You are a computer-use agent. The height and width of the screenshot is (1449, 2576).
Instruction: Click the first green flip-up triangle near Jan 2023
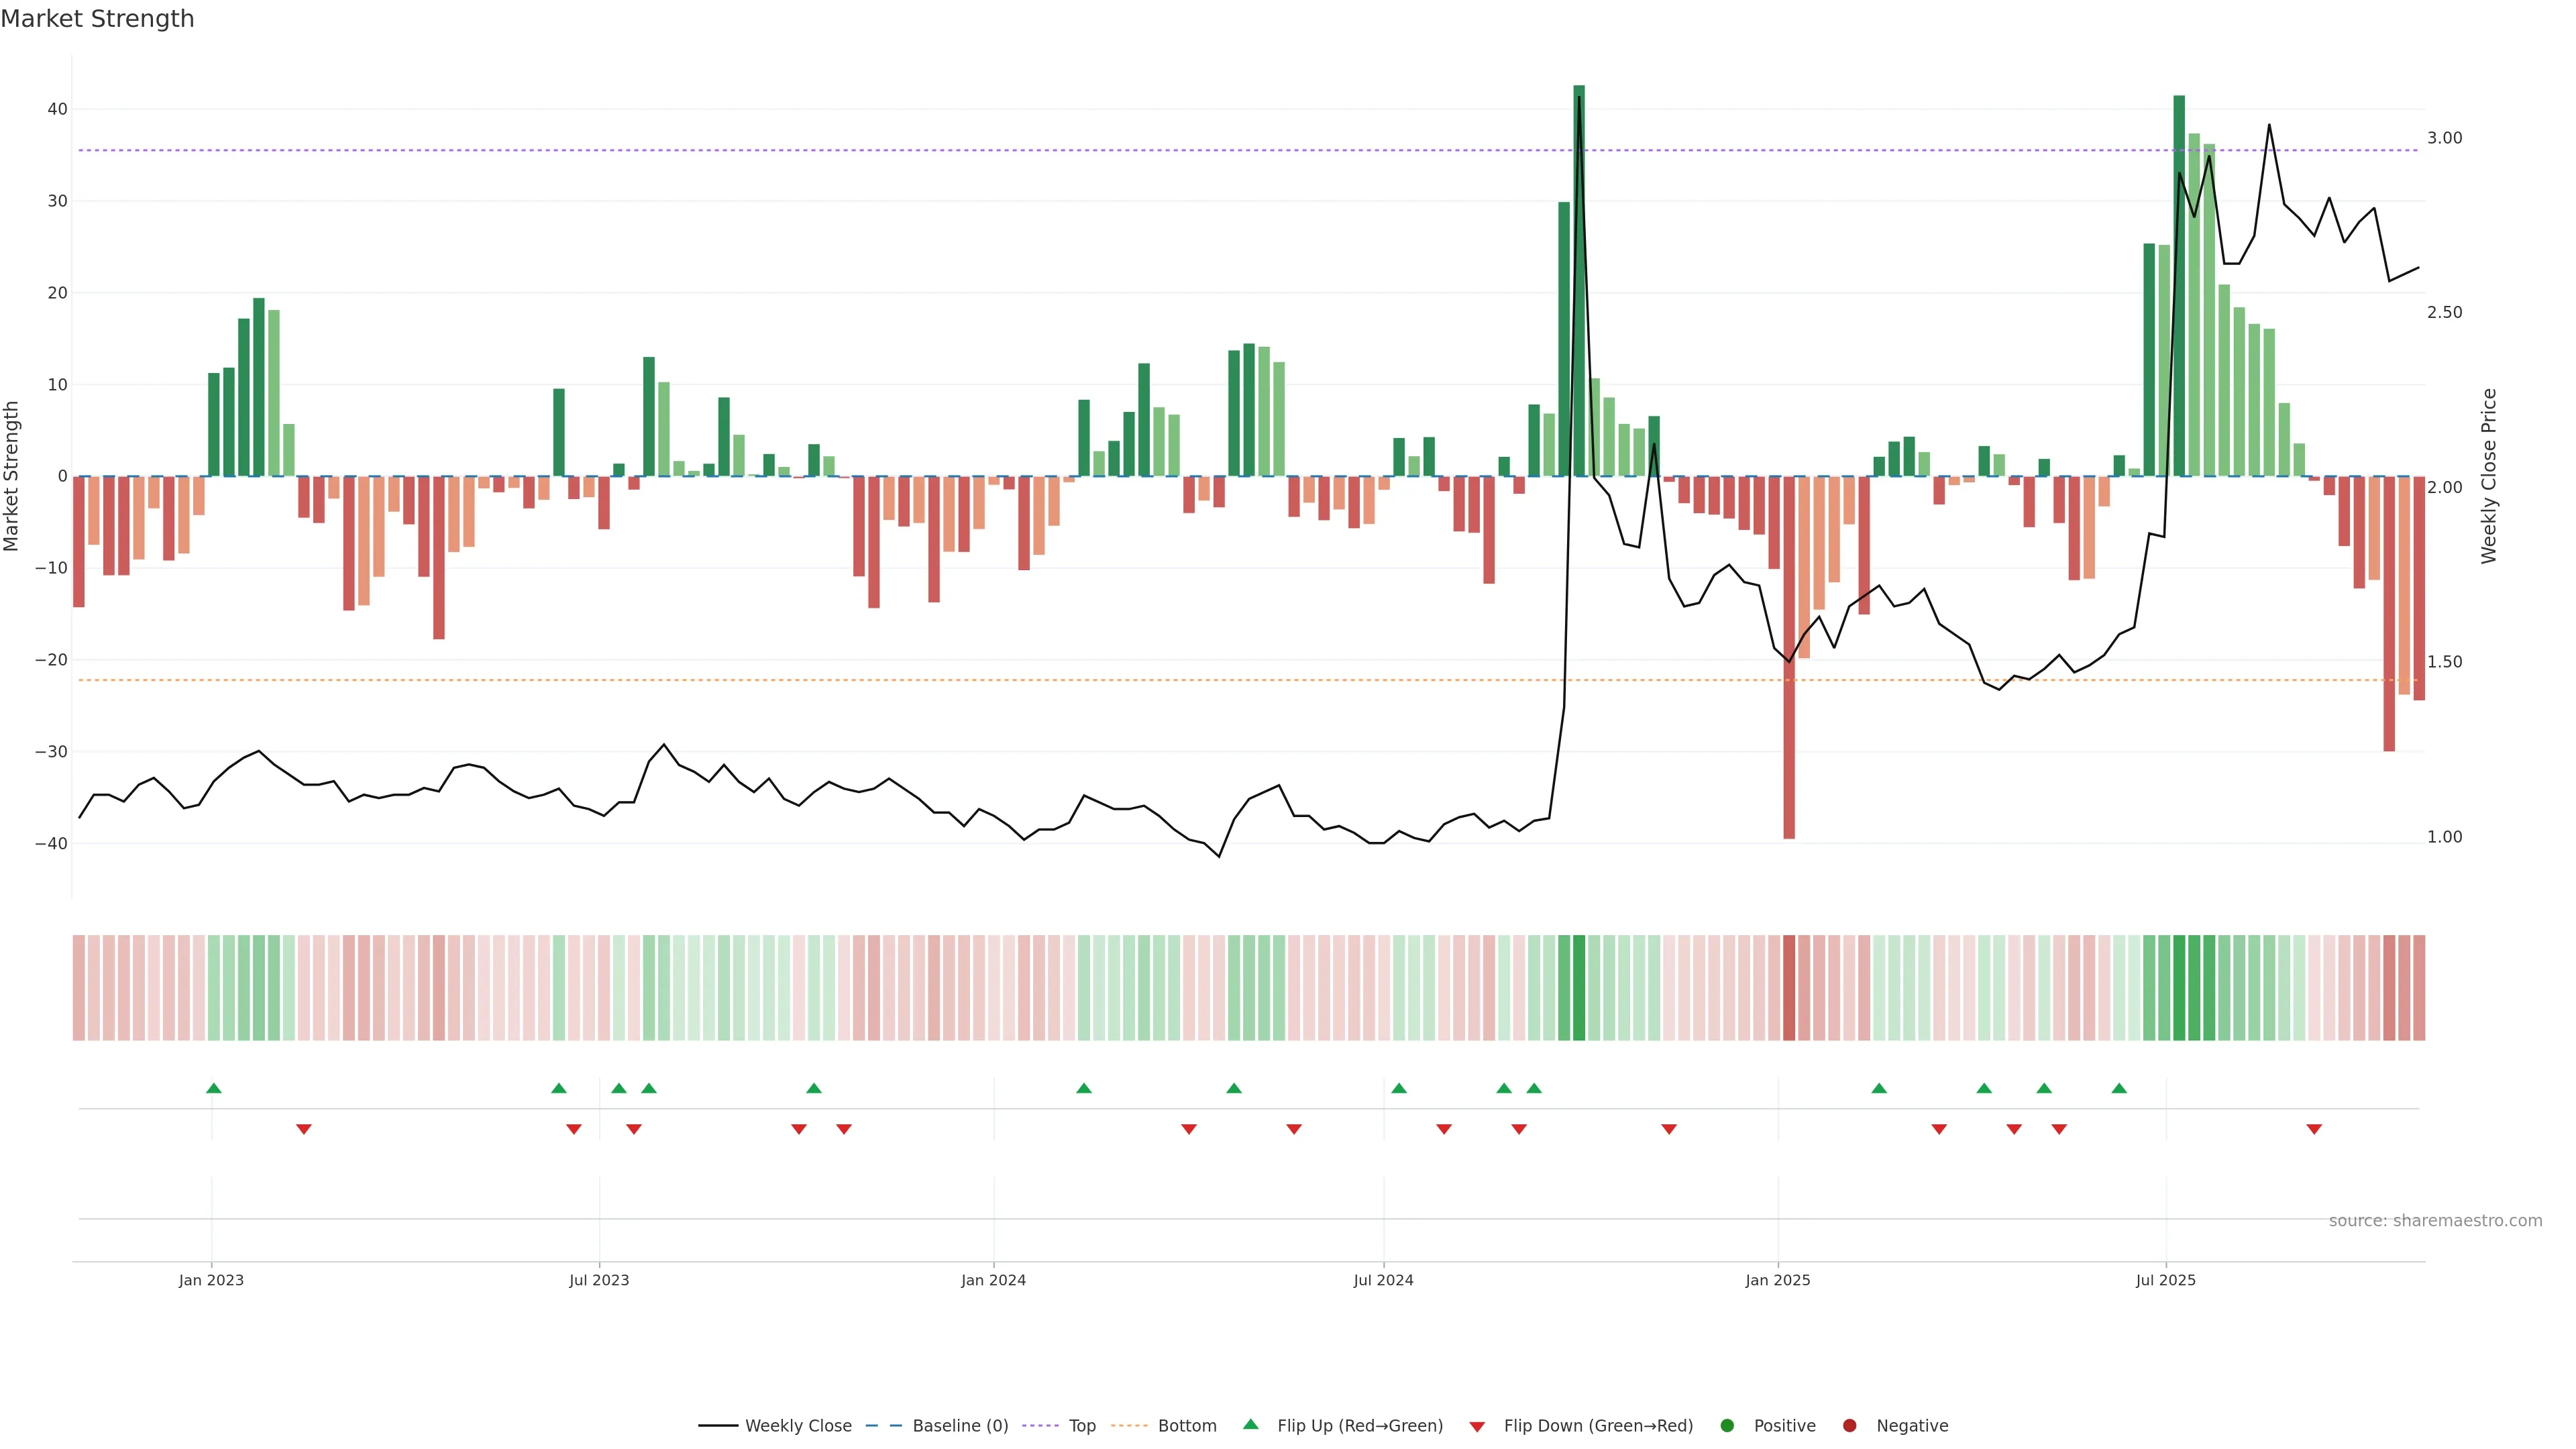tap(214, 1088)
